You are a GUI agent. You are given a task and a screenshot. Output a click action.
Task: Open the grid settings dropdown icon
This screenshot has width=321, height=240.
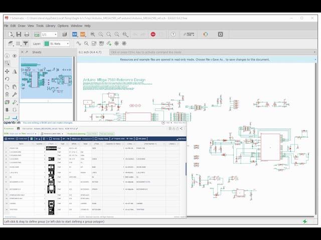pos(19,43)
